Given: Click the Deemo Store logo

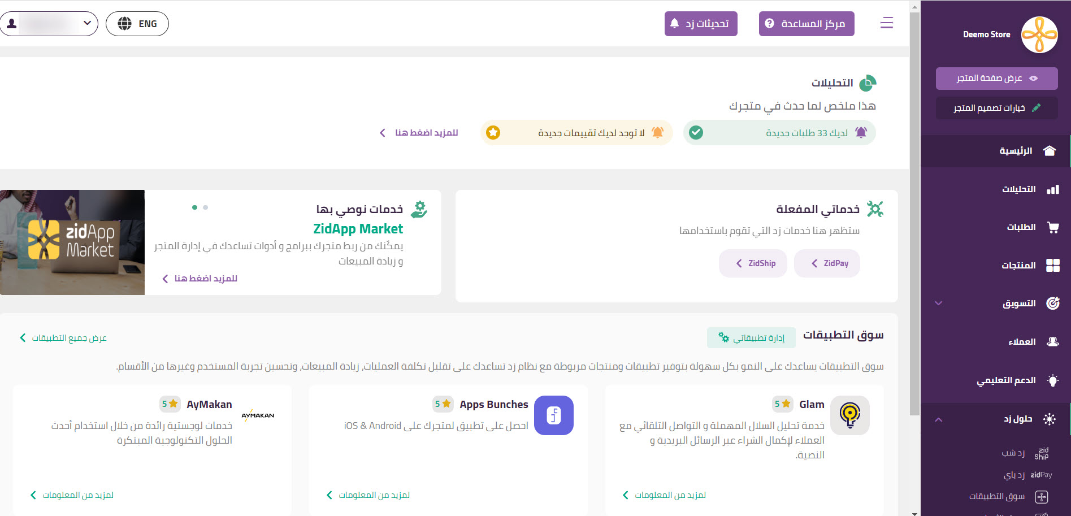Looking at the screenshot, I should [x=1039, y=34].
